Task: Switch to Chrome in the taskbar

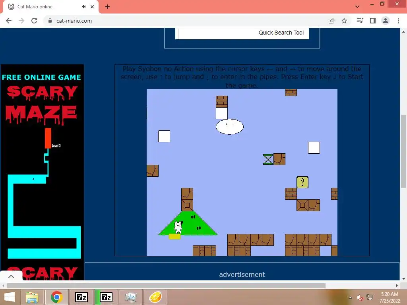Action: click(x=56, y=297)
